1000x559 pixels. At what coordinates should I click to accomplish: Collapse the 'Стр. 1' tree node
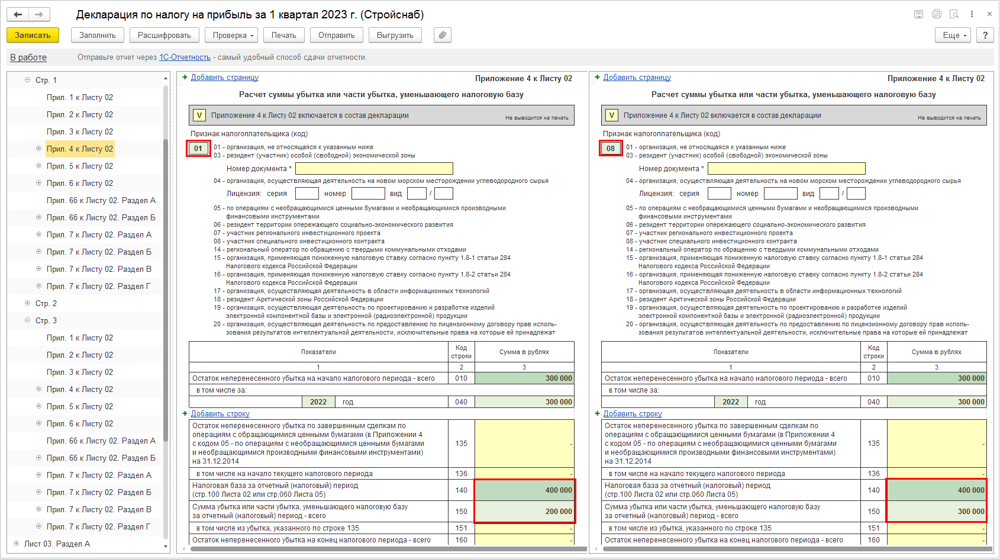pos(27,80)
